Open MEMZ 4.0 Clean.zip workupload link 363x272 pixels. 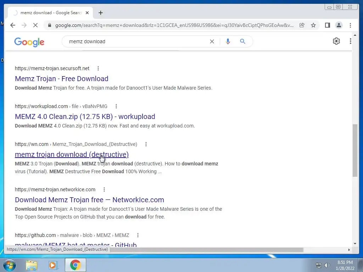tap(85, 117)
